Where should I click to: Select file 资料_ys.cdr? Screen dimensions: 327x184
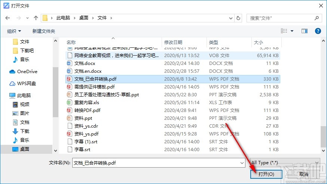(173, 126)
